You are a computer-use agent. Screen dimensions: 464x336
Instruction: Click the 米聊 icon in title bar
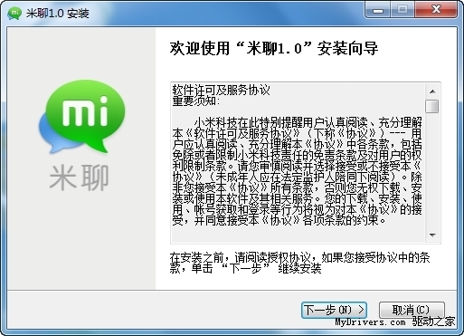[14, 14]
